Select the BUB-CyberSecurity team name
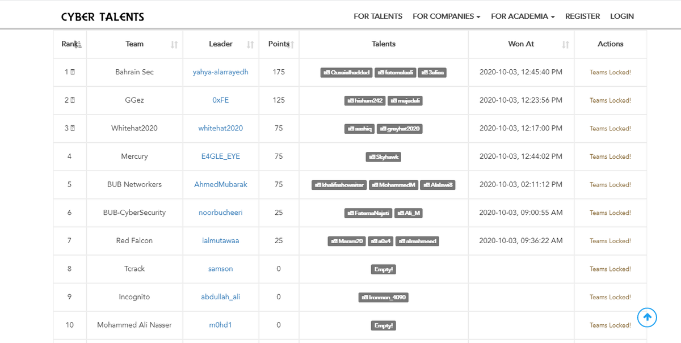 pyautogui.click(x=134, y=213)
